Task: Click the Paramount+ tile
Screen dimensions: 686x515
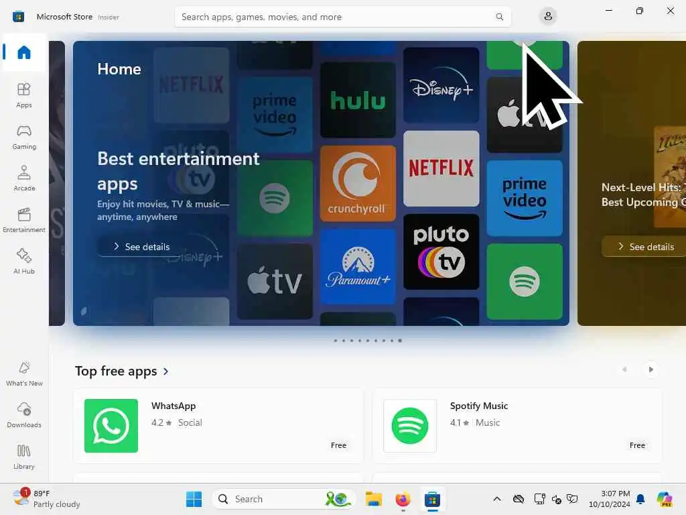Action: [x=358, y=267]
